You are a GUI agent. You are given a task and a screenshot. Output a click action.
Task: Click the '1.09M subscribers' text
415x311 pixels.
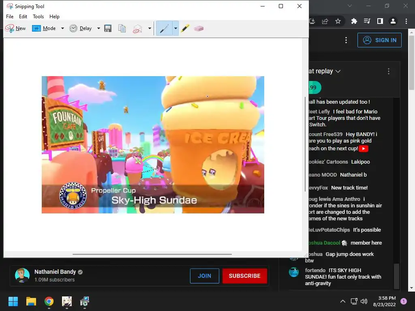[x=55, y=280]
